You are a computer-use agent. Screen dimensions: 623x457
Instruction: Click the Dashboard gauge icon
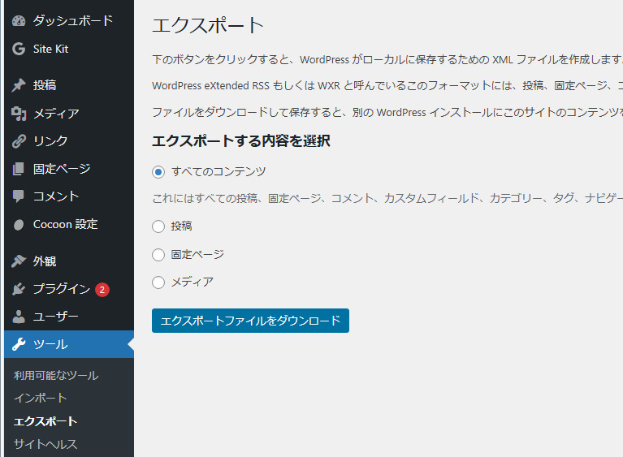(19, 21)
